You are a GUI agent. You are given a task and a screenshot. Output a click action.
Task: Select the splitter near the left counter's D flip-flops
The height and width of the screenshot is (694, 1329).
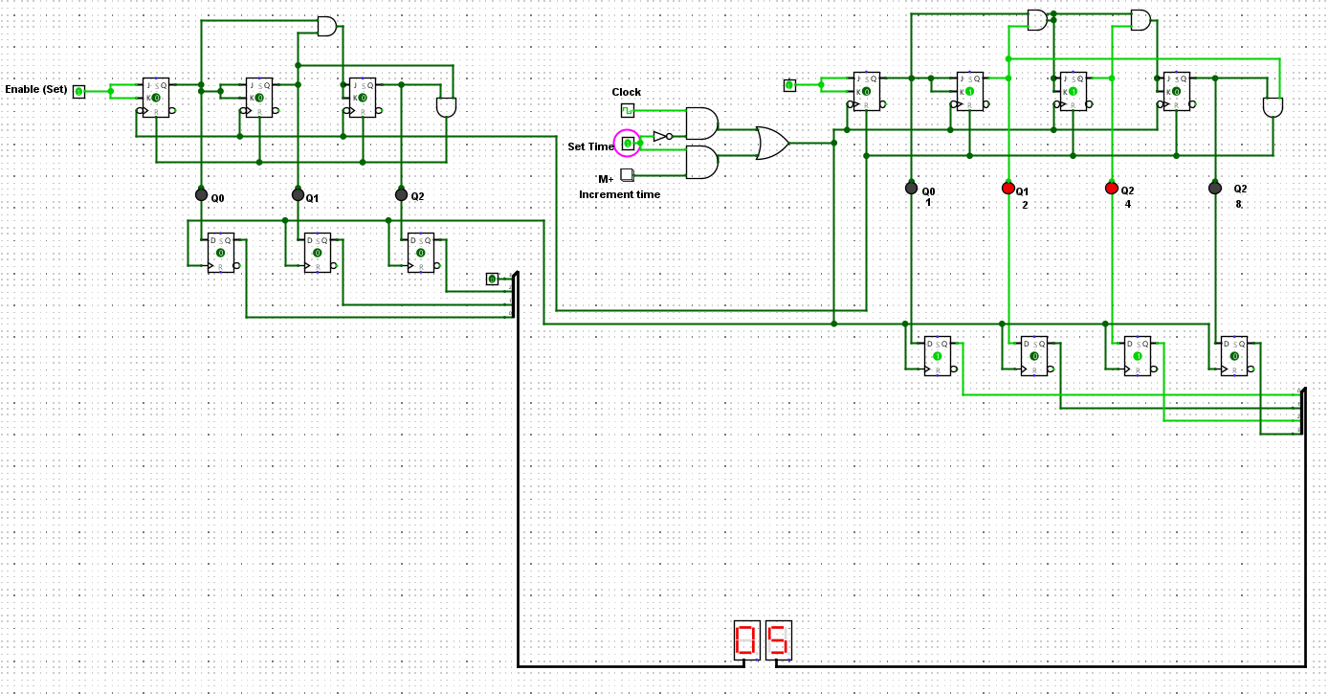pos(513,295)
